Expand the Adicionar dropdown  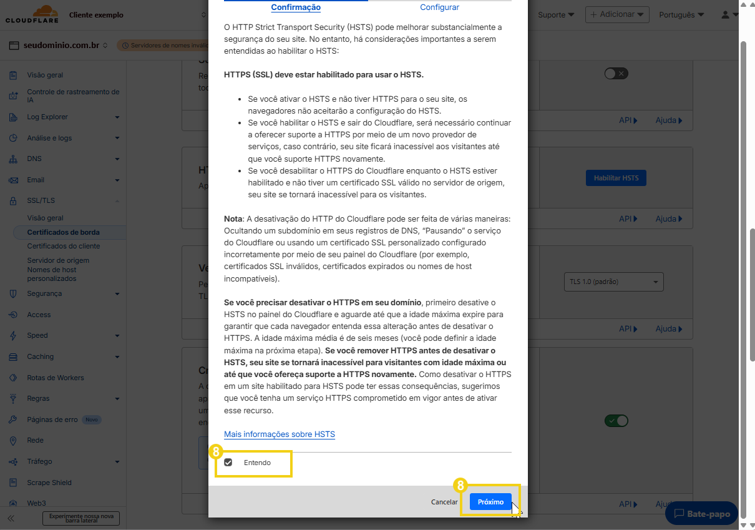pos(617,14)
